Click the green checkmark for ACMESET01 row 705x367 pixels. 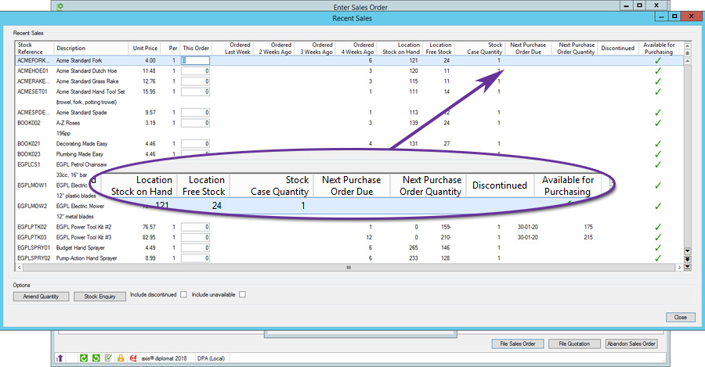[x=658, y=92]
